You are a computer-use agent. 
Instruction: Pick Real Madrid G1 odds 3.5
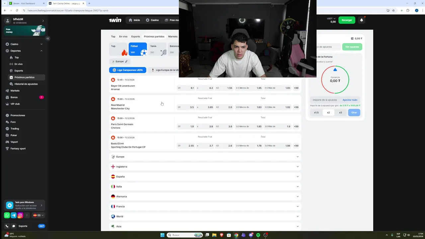186,107
